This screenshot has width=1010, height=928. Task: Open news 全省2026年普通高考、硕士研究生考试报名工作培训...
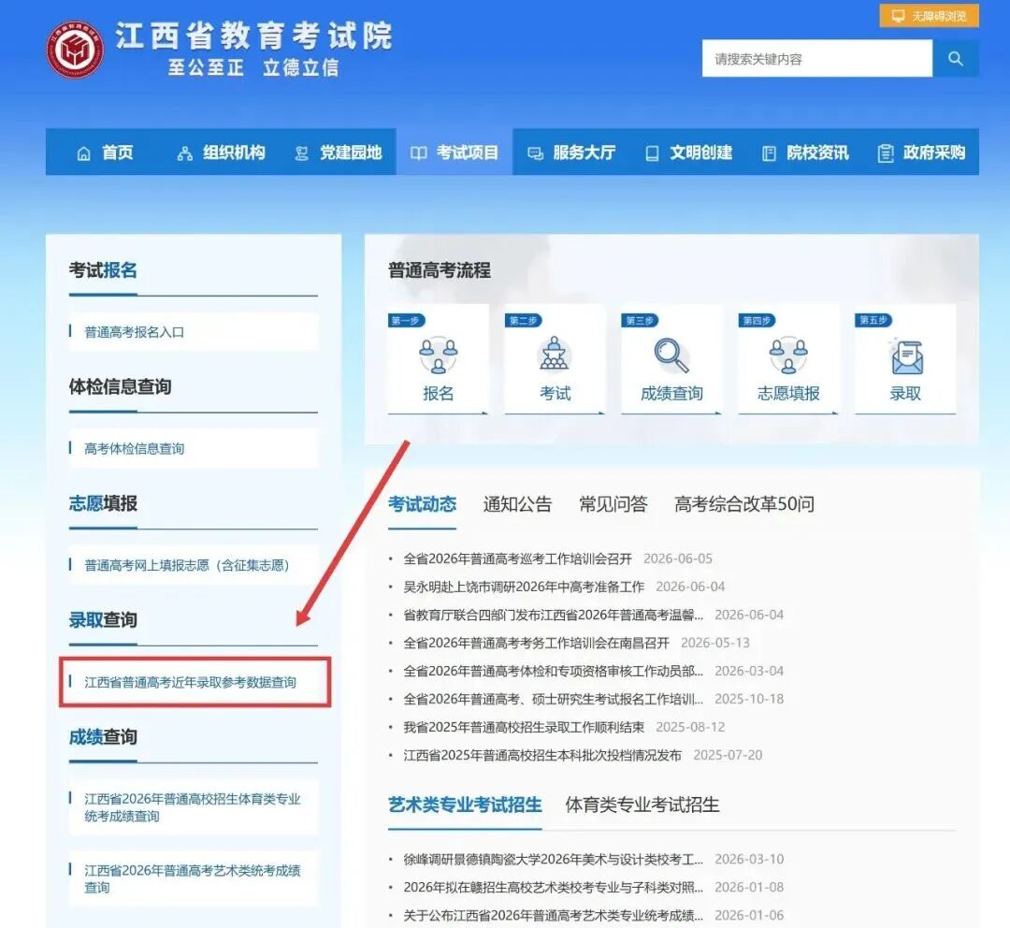(x=554, y=699)
